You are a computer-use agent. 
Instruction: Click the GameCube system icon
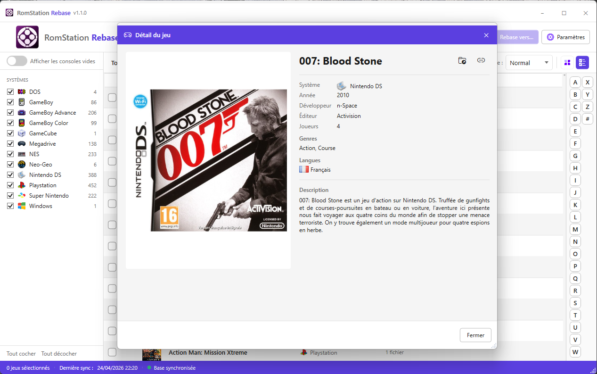pos(22,133)
